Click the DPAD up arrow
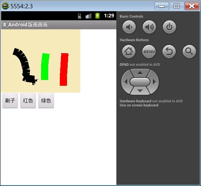This screenshot has height=186, width=201. coord(140,73)
